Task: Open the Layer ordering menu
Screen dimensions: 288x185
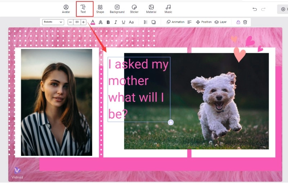Action: coord(220,22)
